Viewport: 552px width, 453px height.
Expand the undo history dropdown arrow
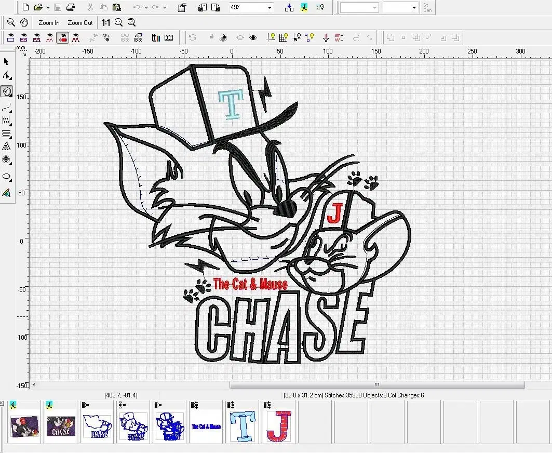[146, 8]
